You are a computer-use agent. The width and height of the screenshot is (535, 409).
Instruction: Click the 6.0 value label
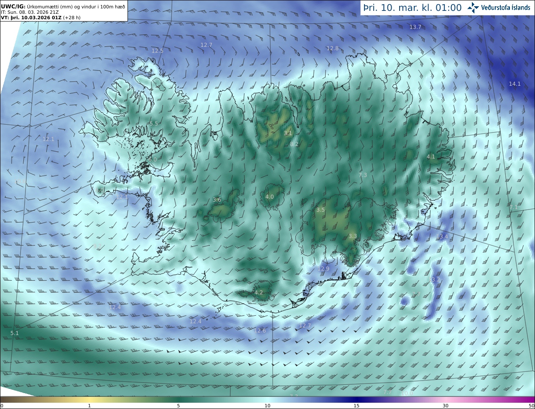153,159
